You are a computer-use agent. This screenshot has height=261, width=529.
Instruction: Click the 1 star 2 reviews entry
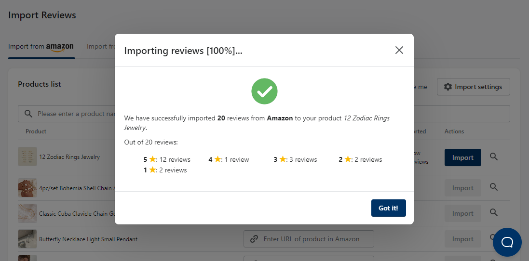pyautogui.click(x=165, y=170)
